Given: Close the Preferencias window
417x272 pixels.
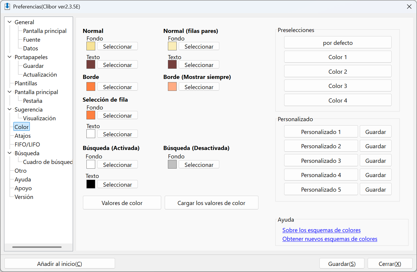Looking at the screenshot, I should click(x=409, y=6).
